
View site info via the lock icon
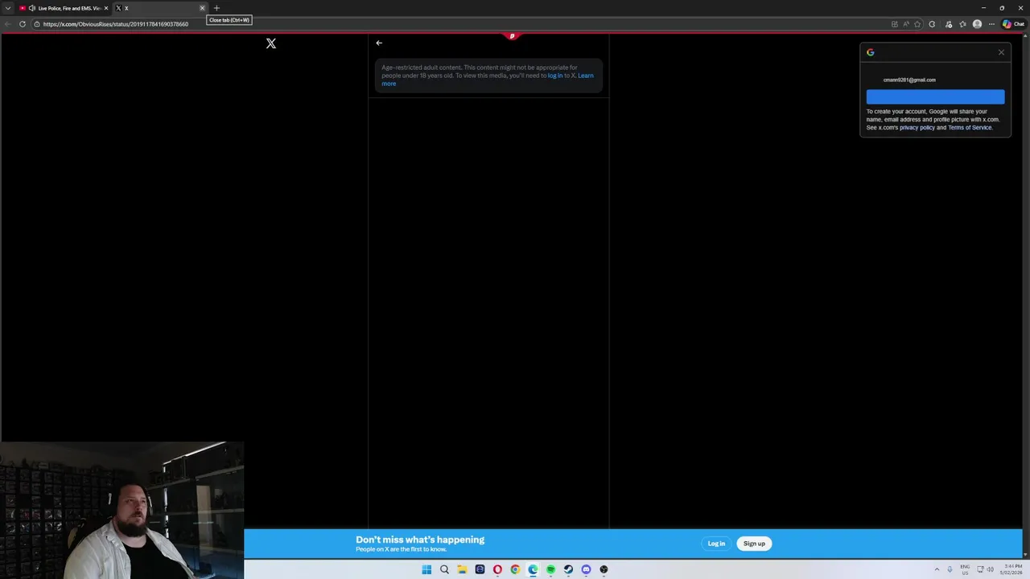[x=35, y=24]
